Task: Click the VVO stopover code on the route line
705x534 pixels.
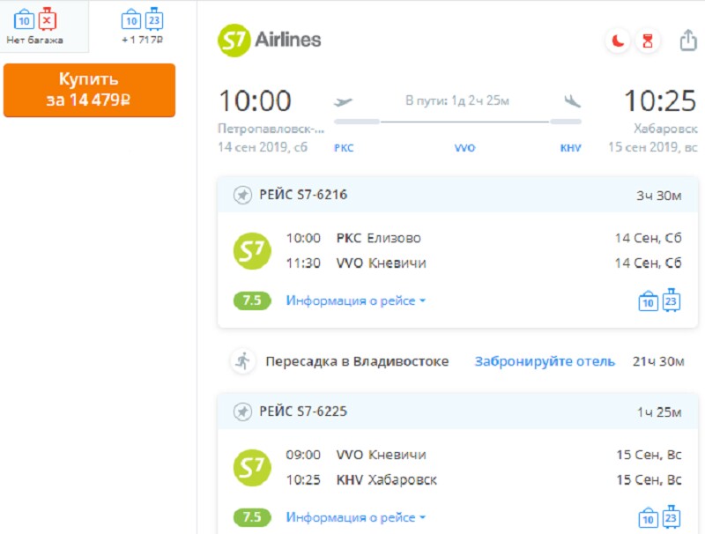Action: [464, 148]
